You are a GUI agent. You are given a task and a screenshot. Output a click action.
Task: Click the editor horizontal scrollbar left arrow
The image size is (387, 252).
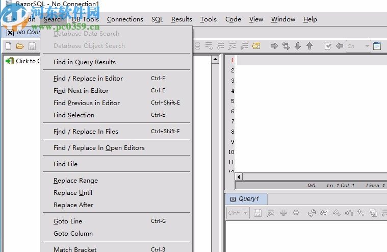tap(239, 177)
